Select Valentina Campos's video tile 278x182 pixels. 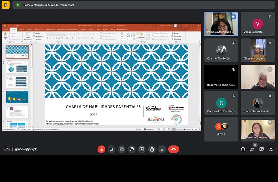click(257, 129)
